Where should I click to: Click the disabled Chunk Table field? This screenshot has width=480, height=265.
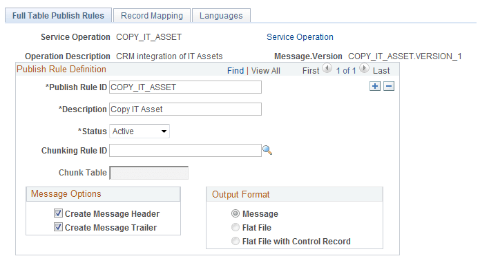[148, 173]
